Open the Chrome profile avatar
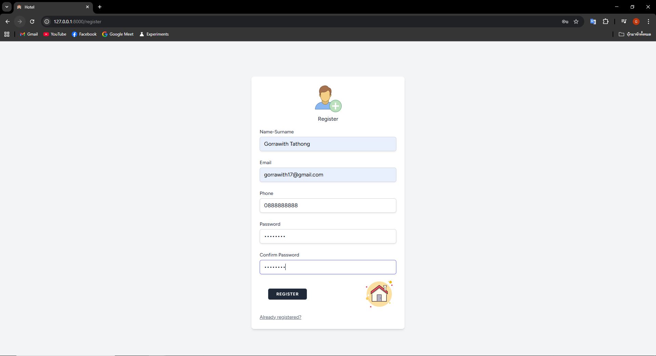This screenshot has width=656, height=356. (636, 22)
